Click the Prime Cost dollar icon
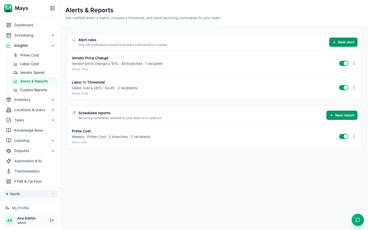This screenshot has width=368, height=230. click(16, 55)
